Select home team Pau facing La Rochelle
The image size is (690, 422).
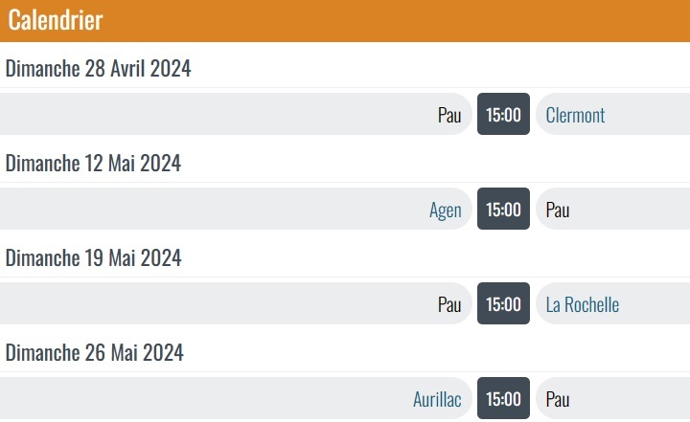coord(449,305)
